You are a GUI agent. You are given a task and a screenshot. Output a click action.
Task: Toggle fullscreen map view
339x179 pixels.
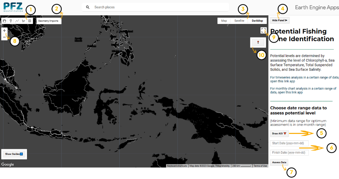click(264, 31)
